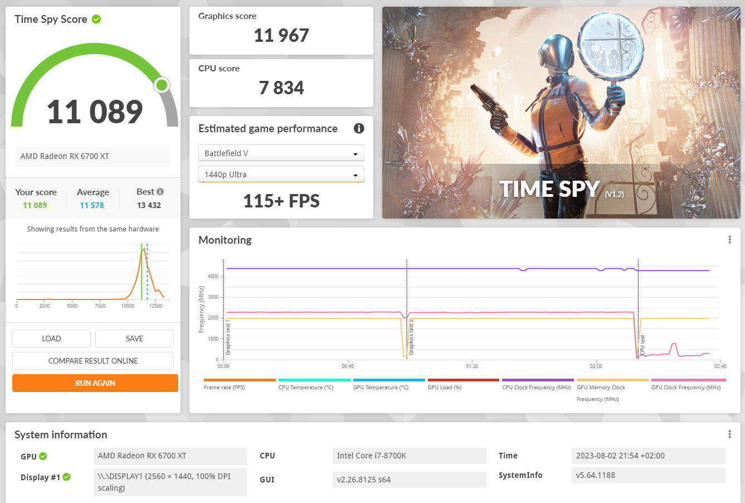Image resolution: width=745 pixels, height=503 pixels.
Task: Toggle the GPU Temperature legend series
Action: point(389,384)
